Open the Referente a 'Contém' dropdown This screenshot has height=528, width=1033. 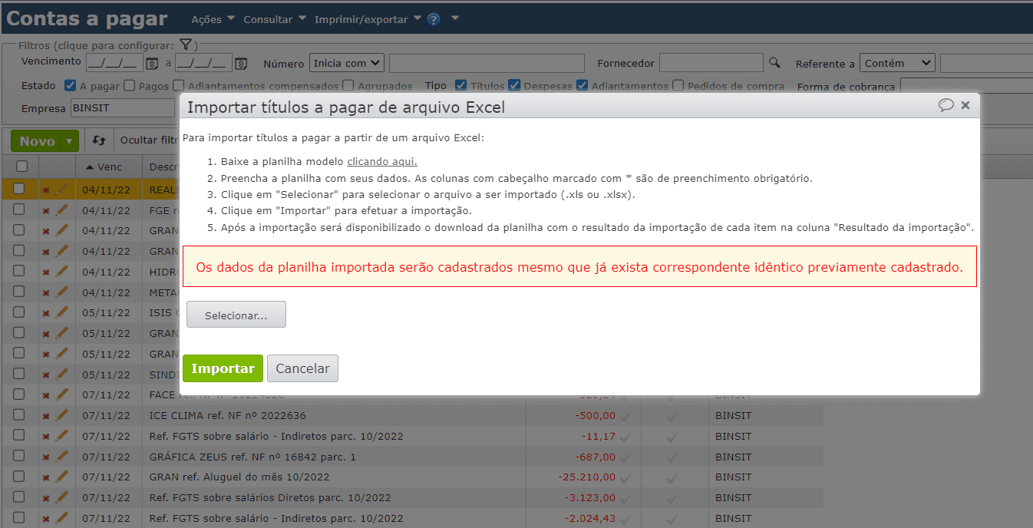[x=897, y=63]
